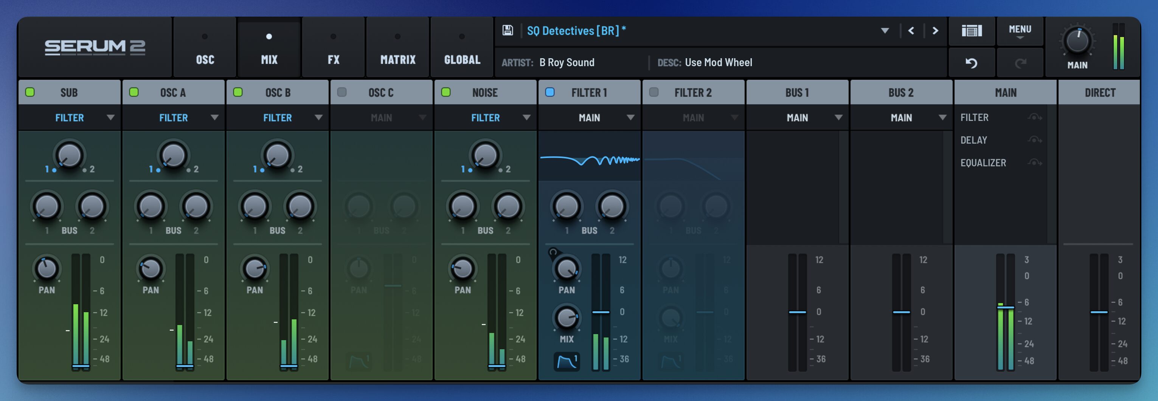Click the Filter 2 response curve display
The image size is (1158, 401).
coord(693,156)
